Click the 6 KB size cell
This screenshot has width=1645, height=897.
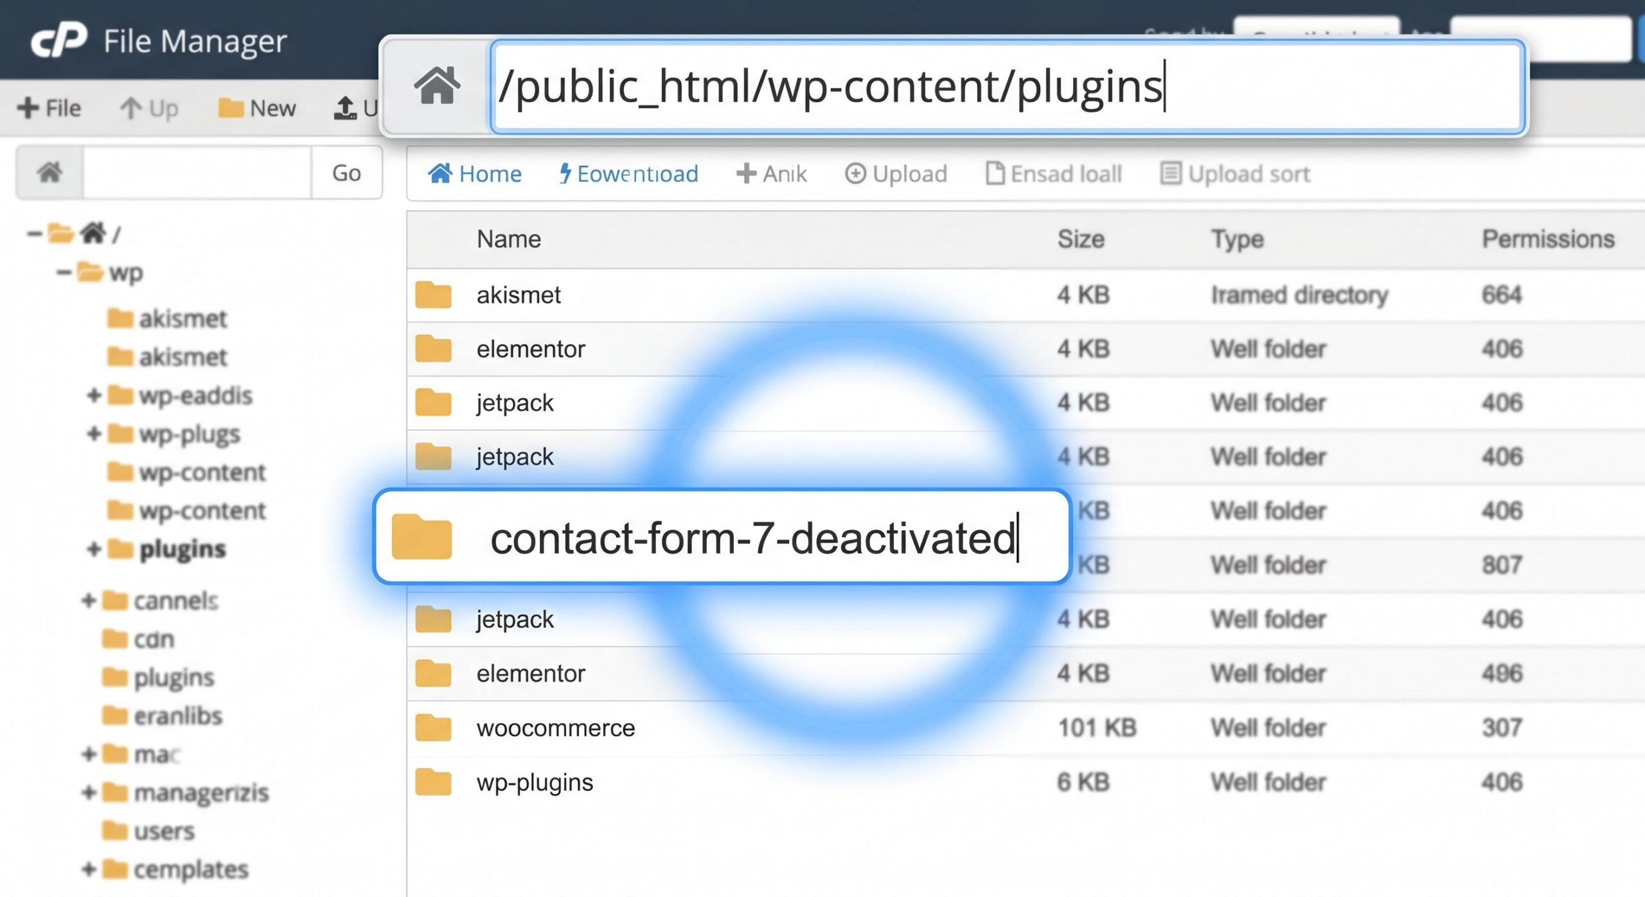point(1083,782)
